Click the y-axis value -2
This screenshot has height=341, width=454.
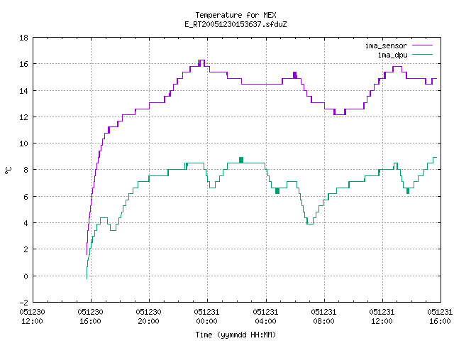(23, 303)
